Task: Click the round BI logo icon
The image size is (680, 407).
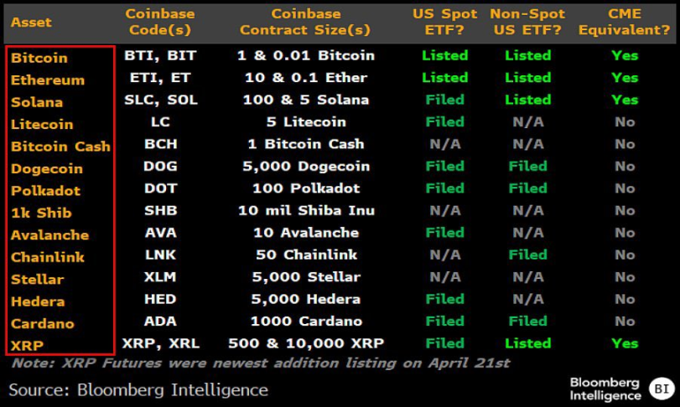Action: point(660,389)
